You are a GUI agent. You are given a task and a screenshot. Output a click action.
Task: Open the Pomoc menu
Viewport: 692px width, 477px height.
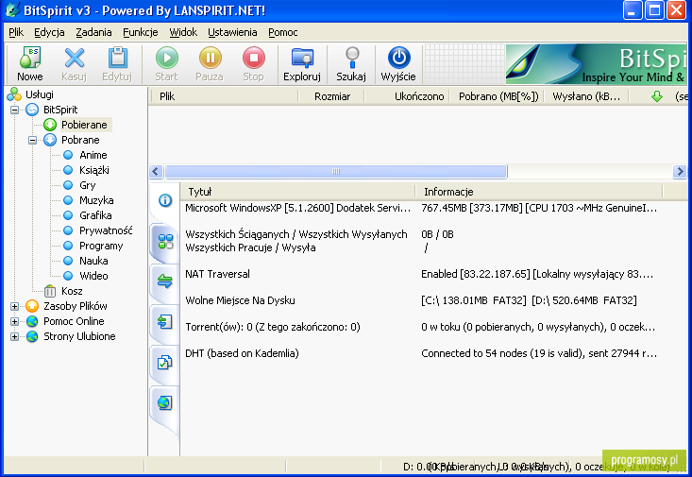[283, 32]
